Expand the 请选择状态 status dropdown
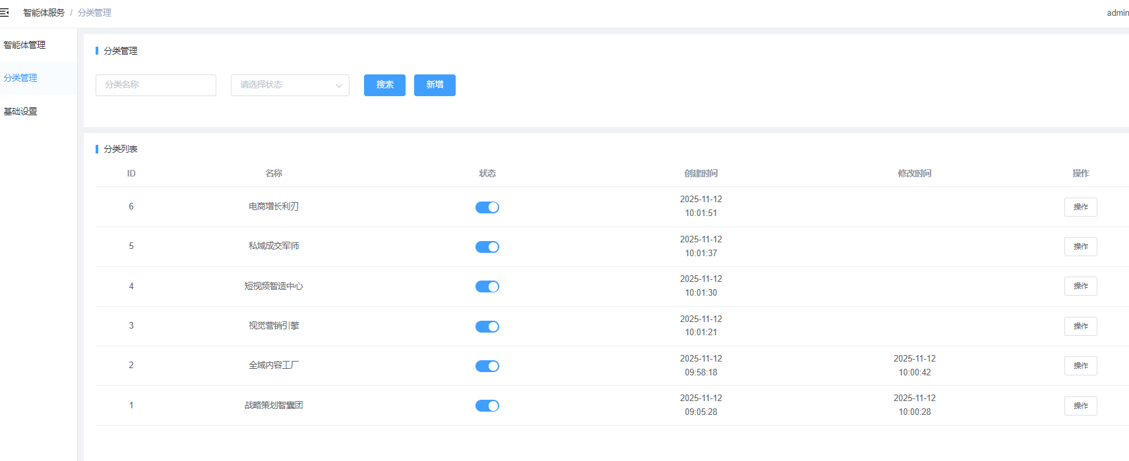This screenshot has width=1129, height=461. [x=290, y=85]
